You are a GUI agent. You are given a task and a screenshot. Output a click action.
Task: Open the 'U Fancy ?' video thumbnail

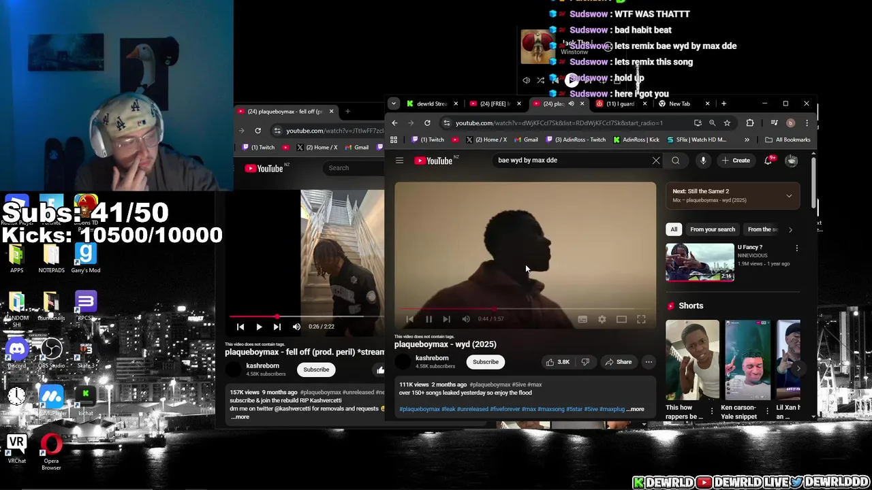click(700, 262)
